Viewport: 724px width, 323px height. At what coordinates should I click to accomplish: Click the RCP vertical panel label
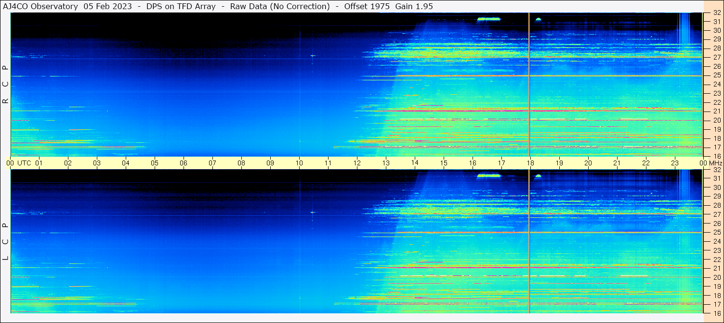tap(5, 84)
